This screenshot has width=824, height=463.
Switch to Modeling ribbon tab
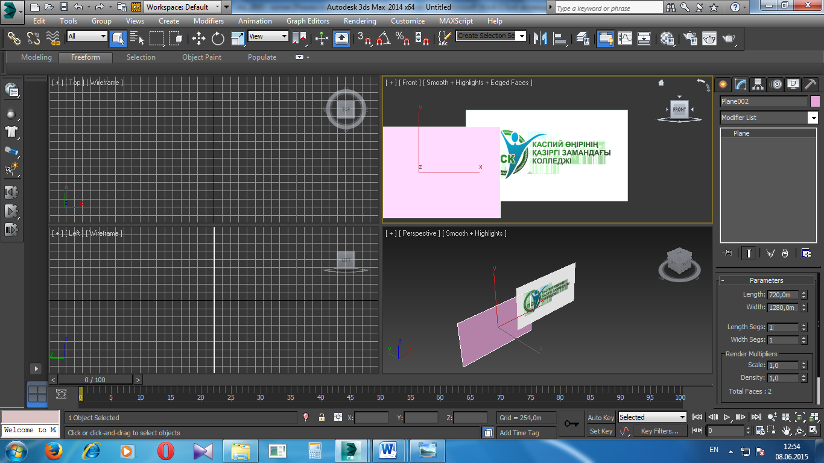click(36, 57)
